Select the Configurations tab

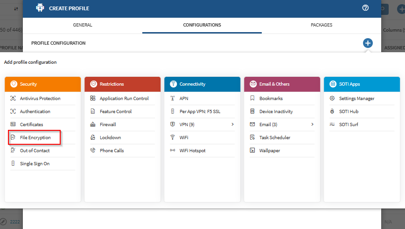[202, 25]
